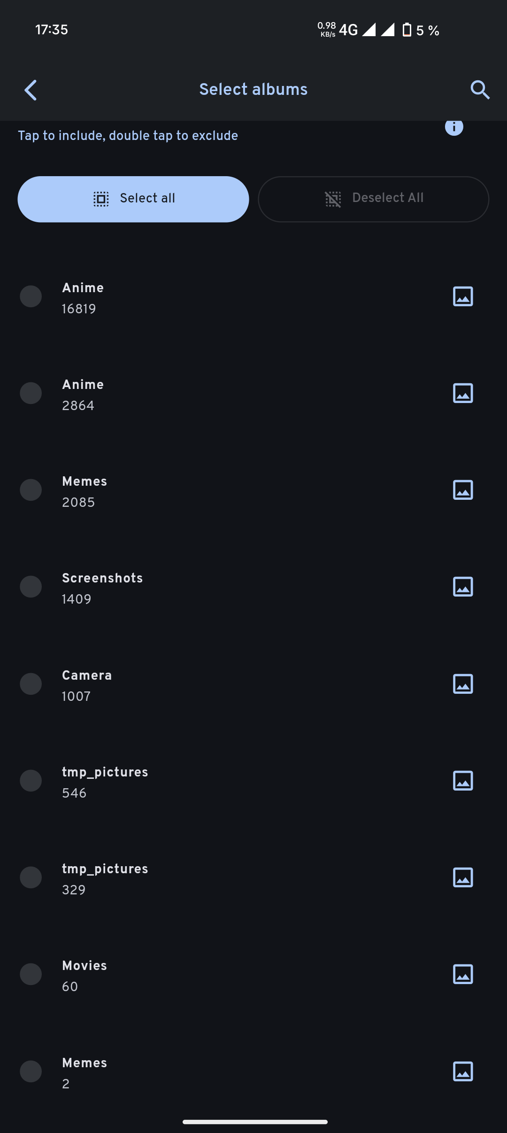
Task: Open image preview for the tmp_pictures 329 album
Action: pyautogui.click(x=462, y=877)
